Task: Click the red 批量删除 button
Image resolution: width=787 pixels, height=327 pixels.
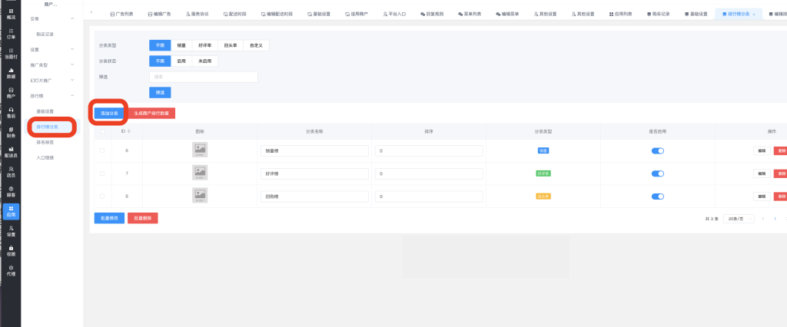Action: tap(142, 218)
